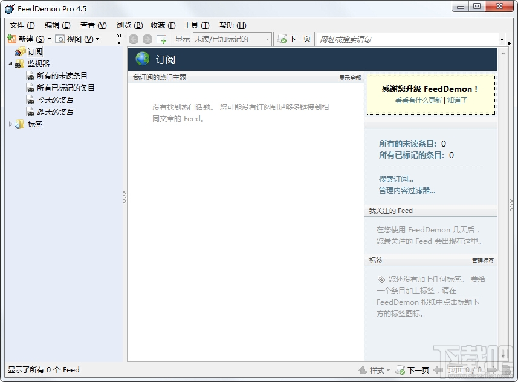Open the 看看有什么更新 link

418,100
